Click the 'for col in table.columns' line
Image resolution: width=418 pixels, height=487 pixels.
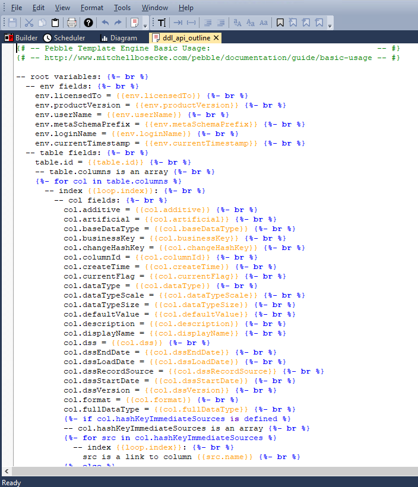tap(109, 181)
